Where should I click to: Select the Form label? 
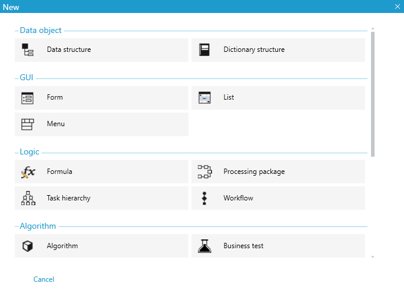(x=55, y=97)
